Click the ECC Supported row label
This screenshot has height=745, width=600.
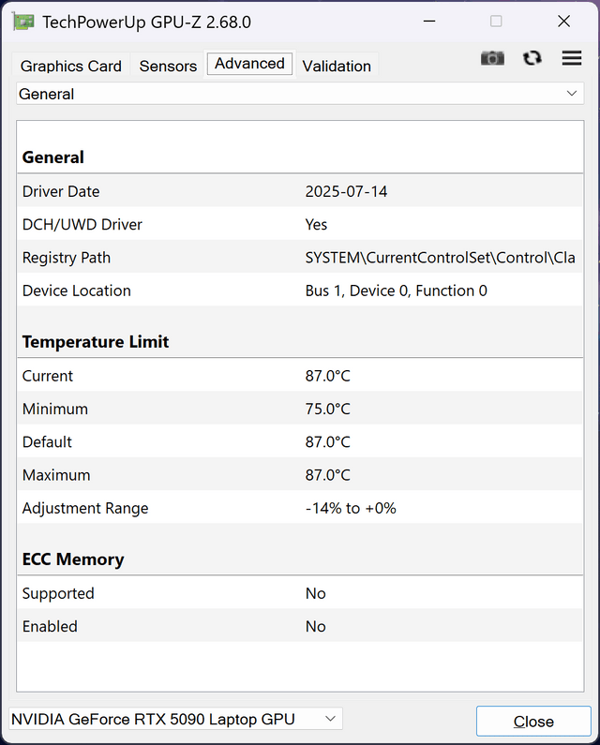click(58, 593)
